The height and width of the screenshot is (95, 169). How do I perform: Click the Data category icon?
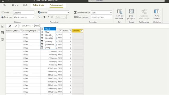[x=75, y=17]
